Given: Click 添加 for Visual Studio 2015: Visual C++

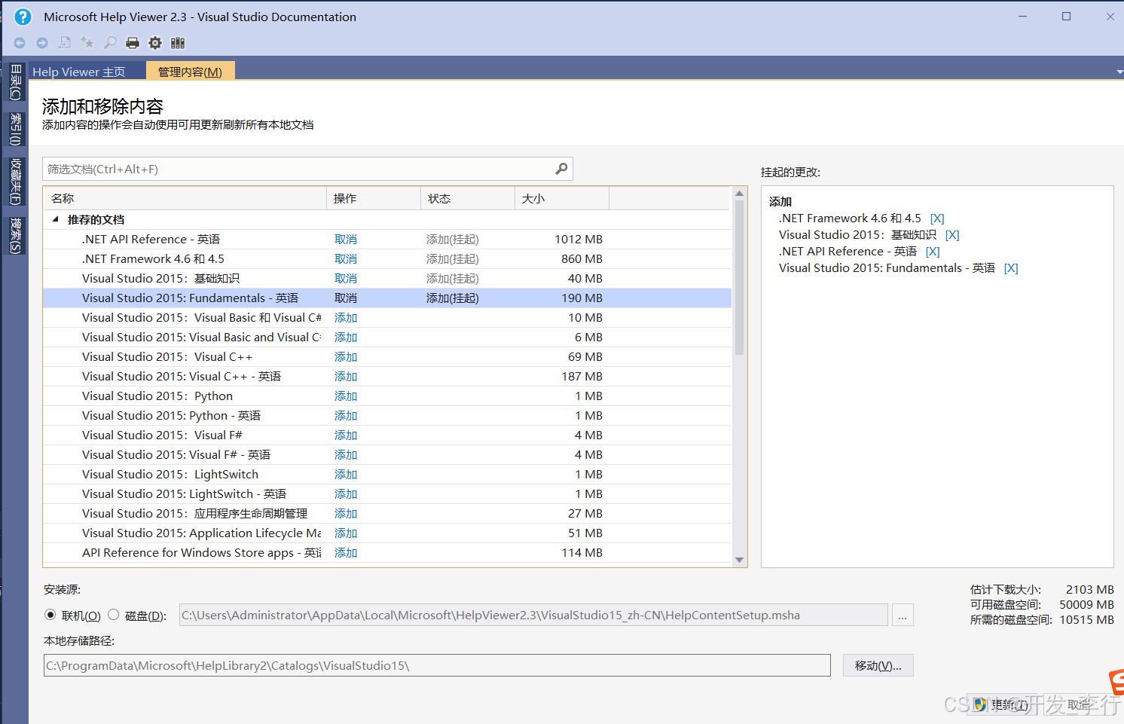Looking at the screenshot, I should [x=346, y=356].
